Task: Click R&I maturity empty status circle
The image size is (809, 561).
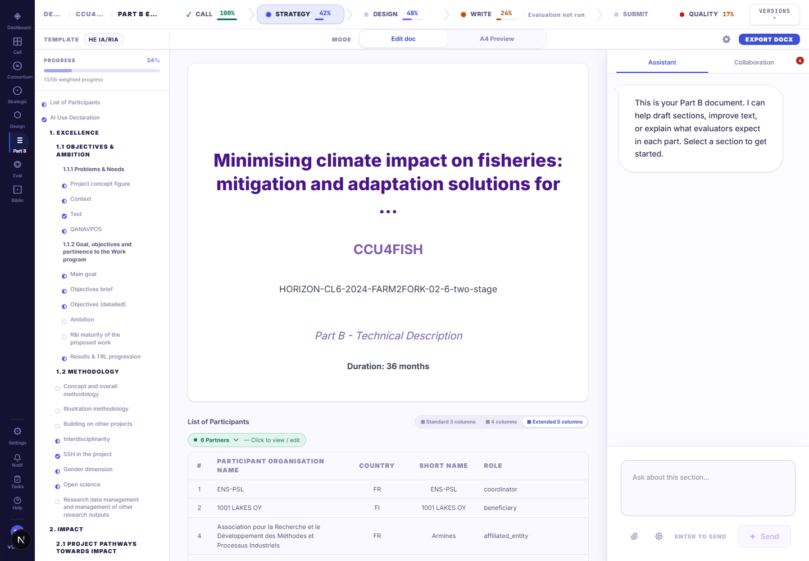Action: 64,337
